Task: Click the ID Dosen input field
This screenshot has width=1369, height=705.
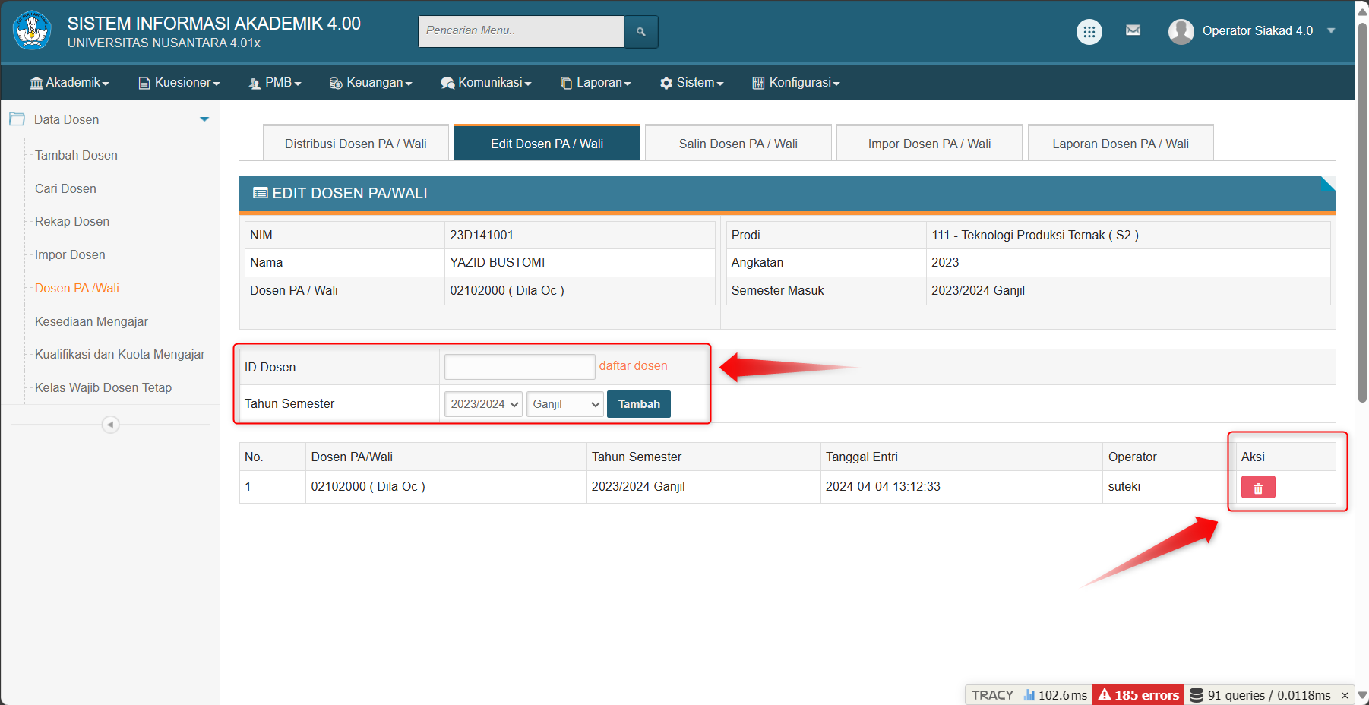Action: (520, 367)
